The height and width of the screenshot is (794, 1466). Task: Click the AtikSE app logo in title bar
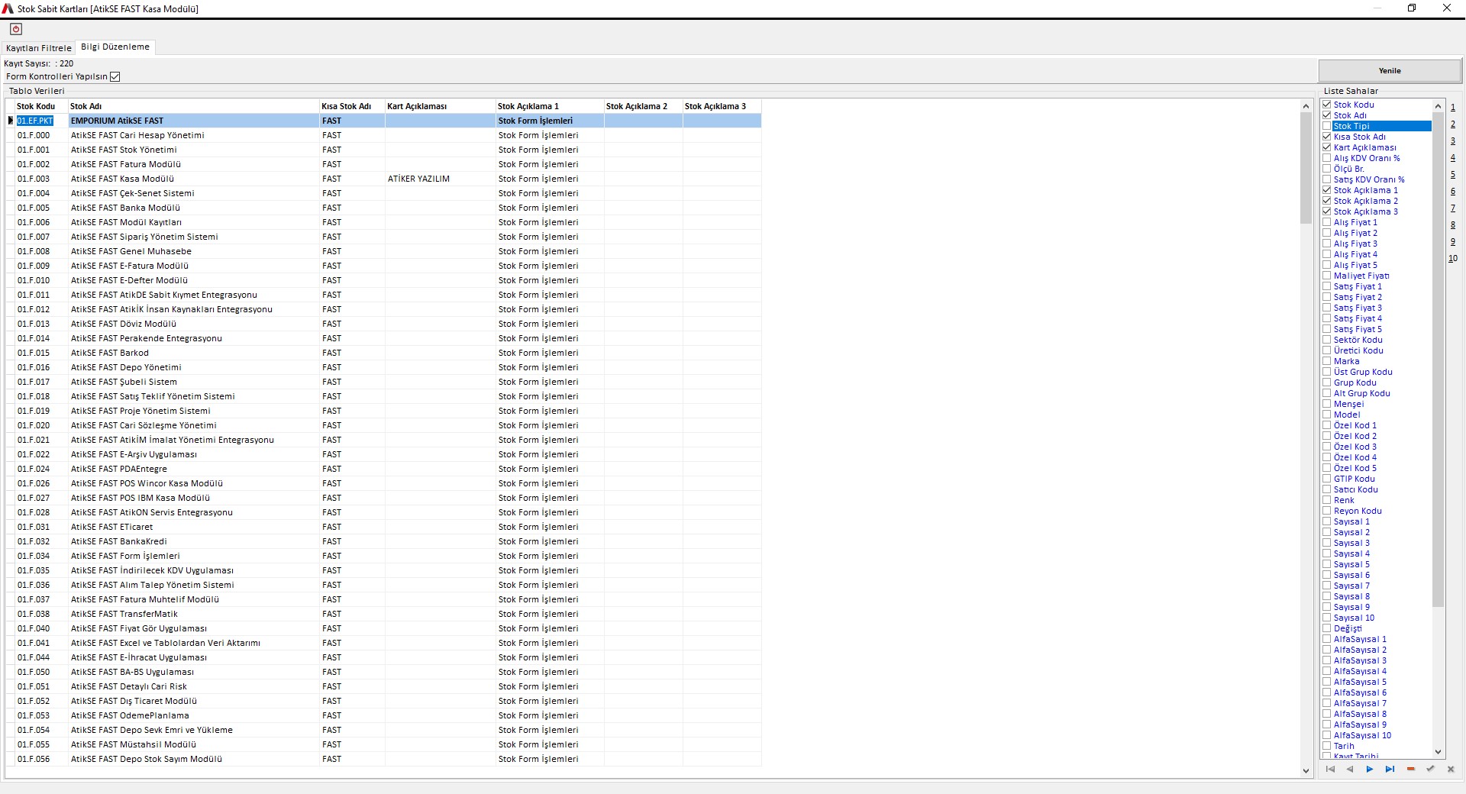[x=8, y=8]
